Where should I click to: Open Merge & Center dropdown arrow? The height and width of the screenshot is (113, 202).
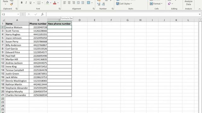click(92, 3)
